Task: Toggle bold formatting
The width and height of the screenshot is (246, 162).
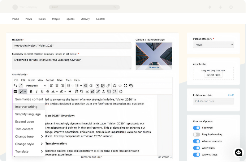Action: (31, 91)
